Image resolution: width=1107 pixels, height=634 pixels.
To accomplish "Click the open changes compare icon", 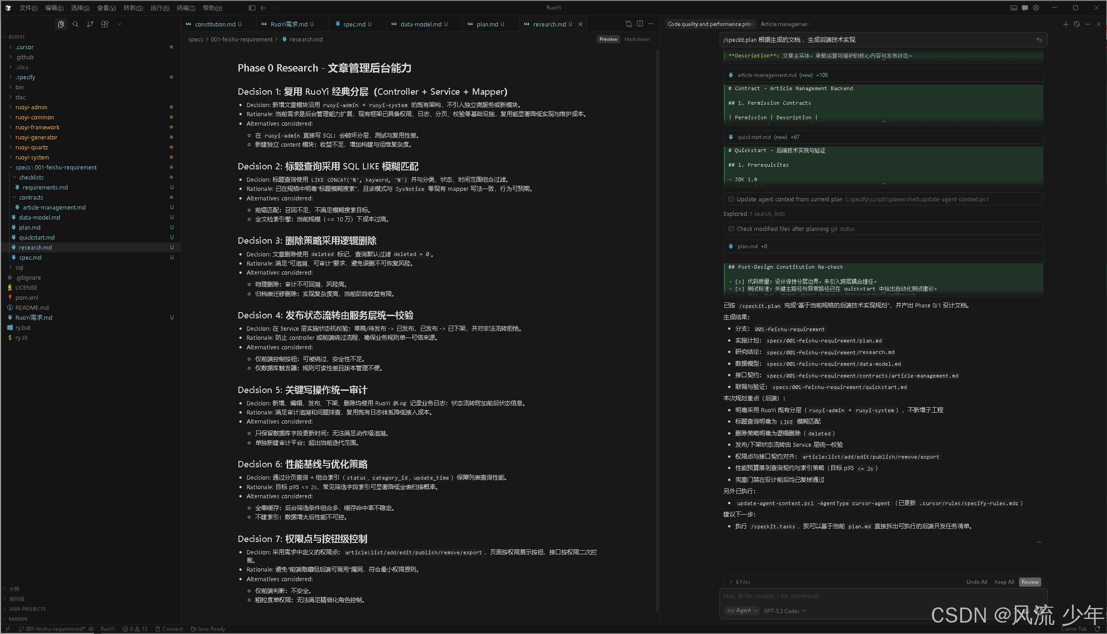I will pyautogui.click(x=629, y=24).
